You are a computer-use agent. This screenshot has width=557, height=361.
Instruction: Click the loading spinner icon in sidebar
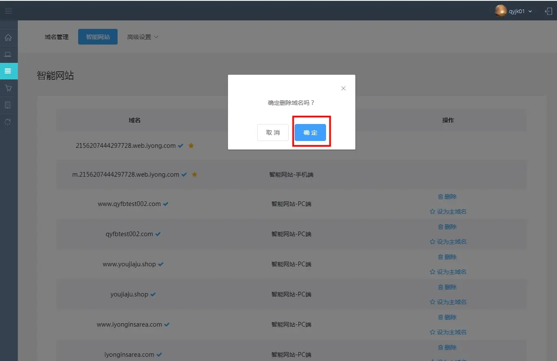(x=8, y=122)
